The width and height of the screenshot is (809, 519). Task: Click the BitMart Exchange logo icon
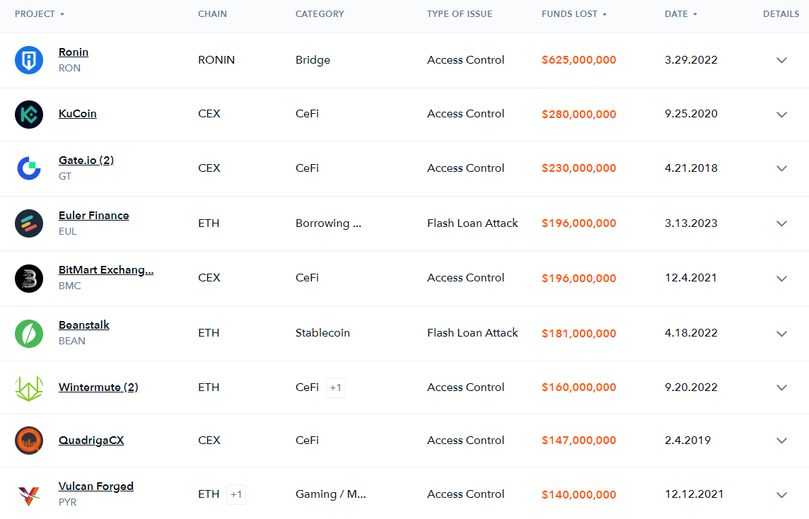tap(29, 278)
